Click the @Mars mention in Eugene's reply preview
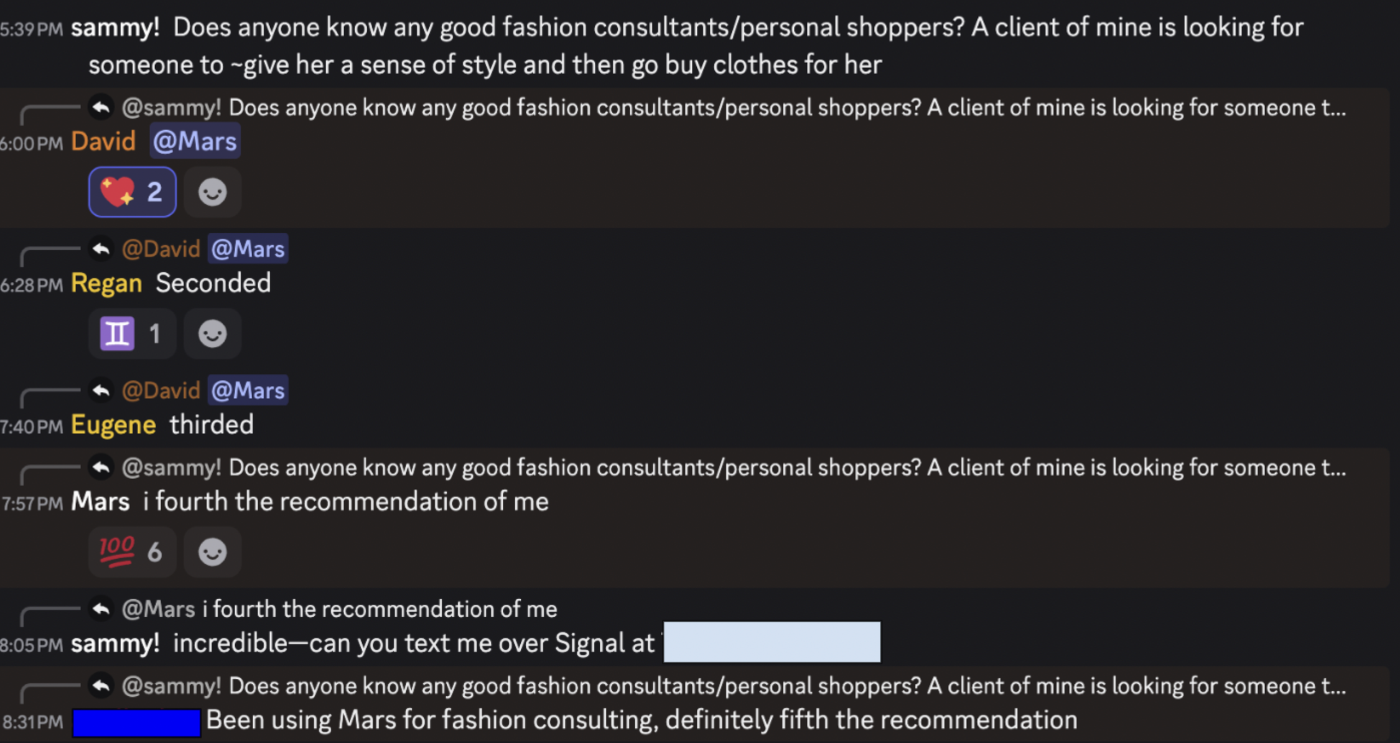The height and width of the screenshot is (743, 1400). point(248,390)
